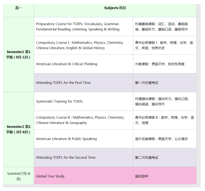The width and height of the screenshot is (205, 191).
Task: Select American Literature & Public Speaking cell
Action: [x=84, y=139]
